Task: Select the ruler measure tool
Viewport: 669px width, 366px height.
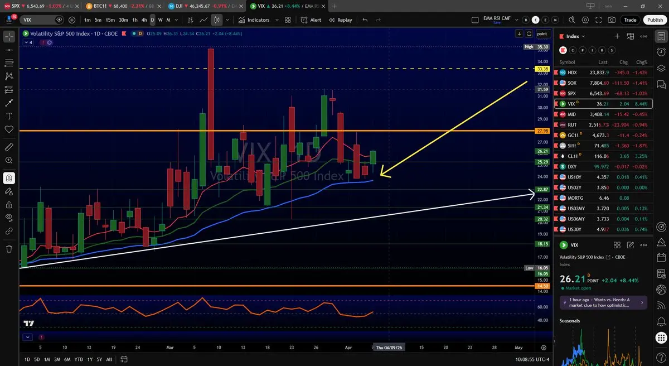Action: click(9, 147)
